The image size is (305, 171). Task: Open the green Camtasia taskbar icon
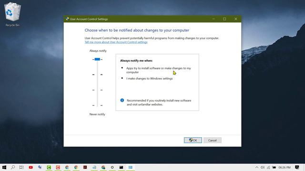[x=49, y=167]
